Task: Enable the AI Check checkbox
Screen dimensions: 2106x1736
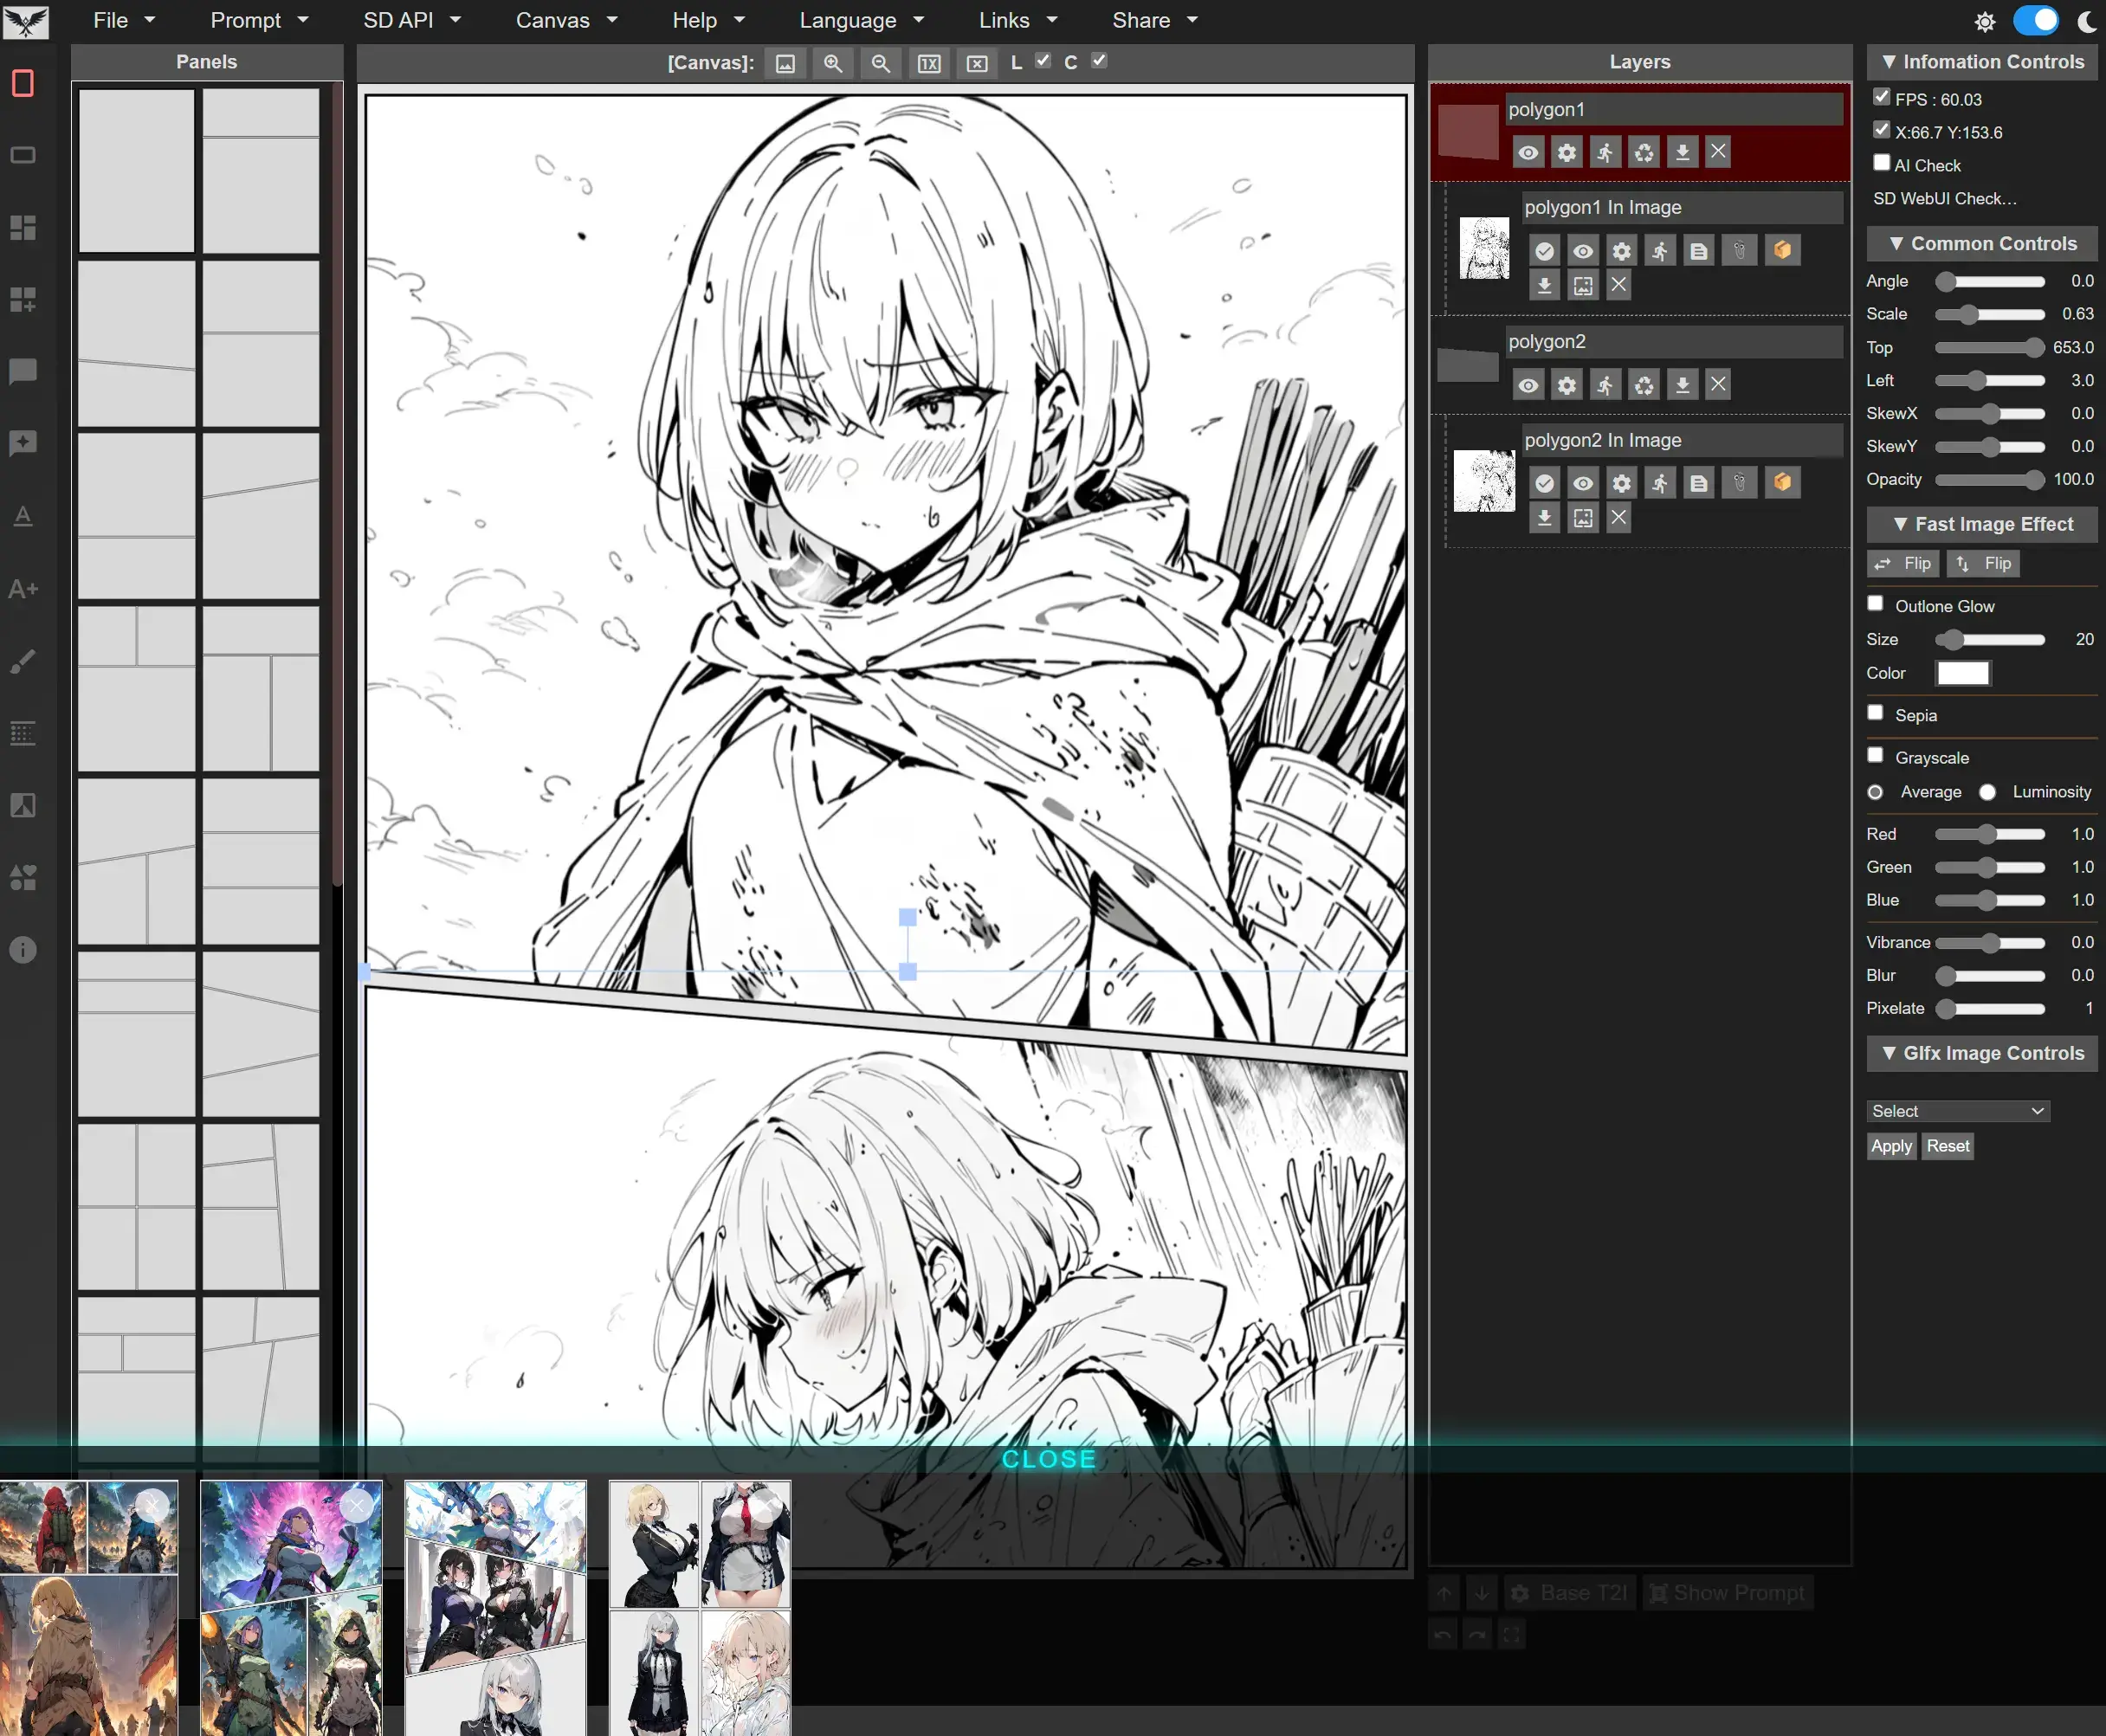Action: (1881, 162)
